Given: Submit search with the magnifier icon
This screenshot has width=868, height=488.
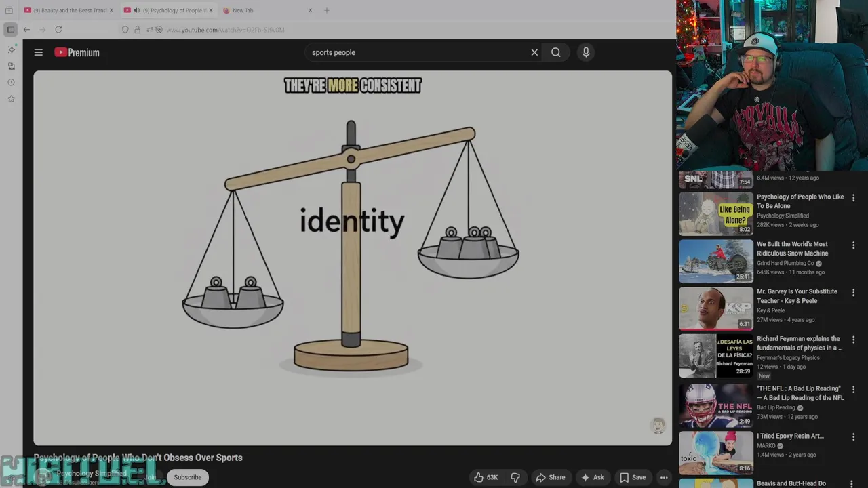Looking at the screenshot, I should click(x=556, y=52).
